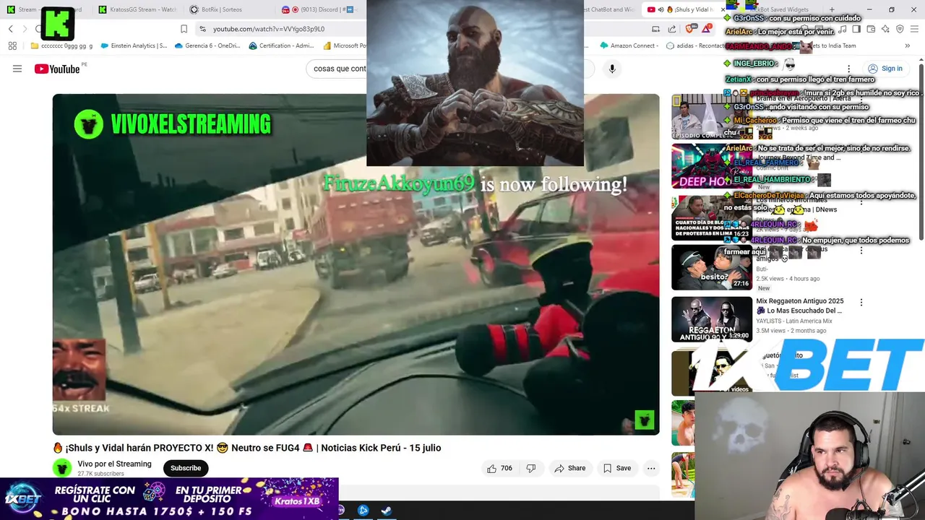Open the Brave Shields lion icon
The image size is (925, 520).
click(690, 29)
